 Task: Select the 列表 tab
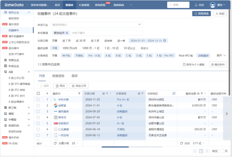[x=42, y=76]
